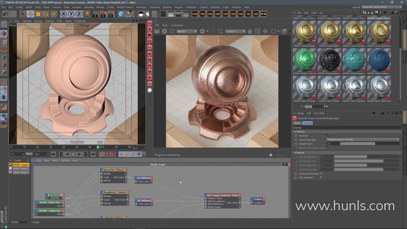Open the MoGraph menu
The height and width of the screenshot is (229, 407).
[x=141, y=7]
